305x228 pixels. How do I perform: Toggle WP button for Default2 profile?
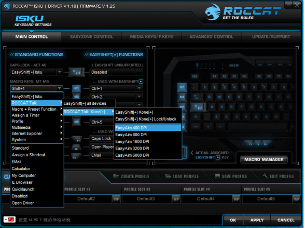pyautogui.click(x=116, y=199)
